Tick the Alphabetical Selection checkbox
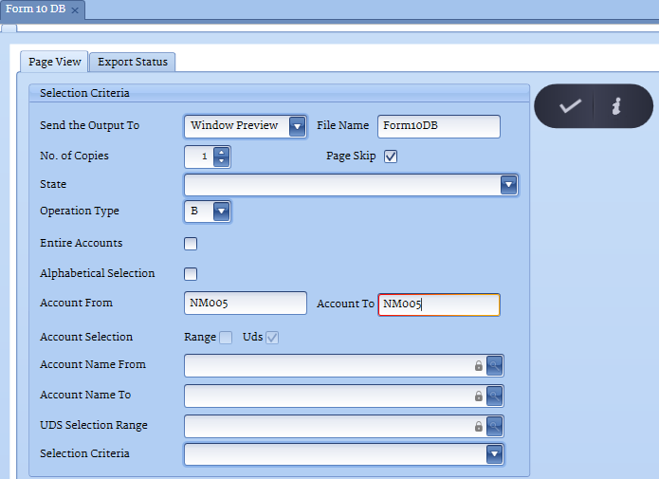The image size is (659, 479). 191,274
